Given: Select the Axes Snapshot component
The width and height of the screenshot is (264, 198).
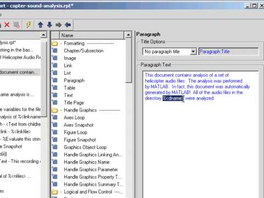Looking at the screenshot, I should coord(79,125).
